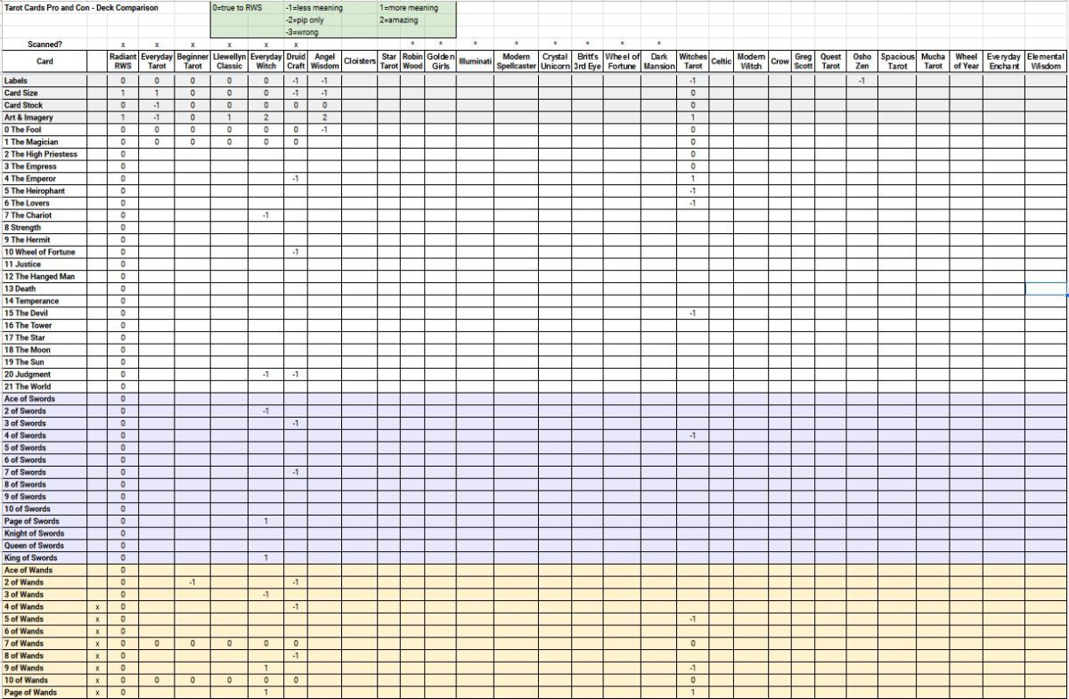Click the 'Elemental Wisdom' column header
This screenshot has height=699, width=1069.
coord(1045,61)
